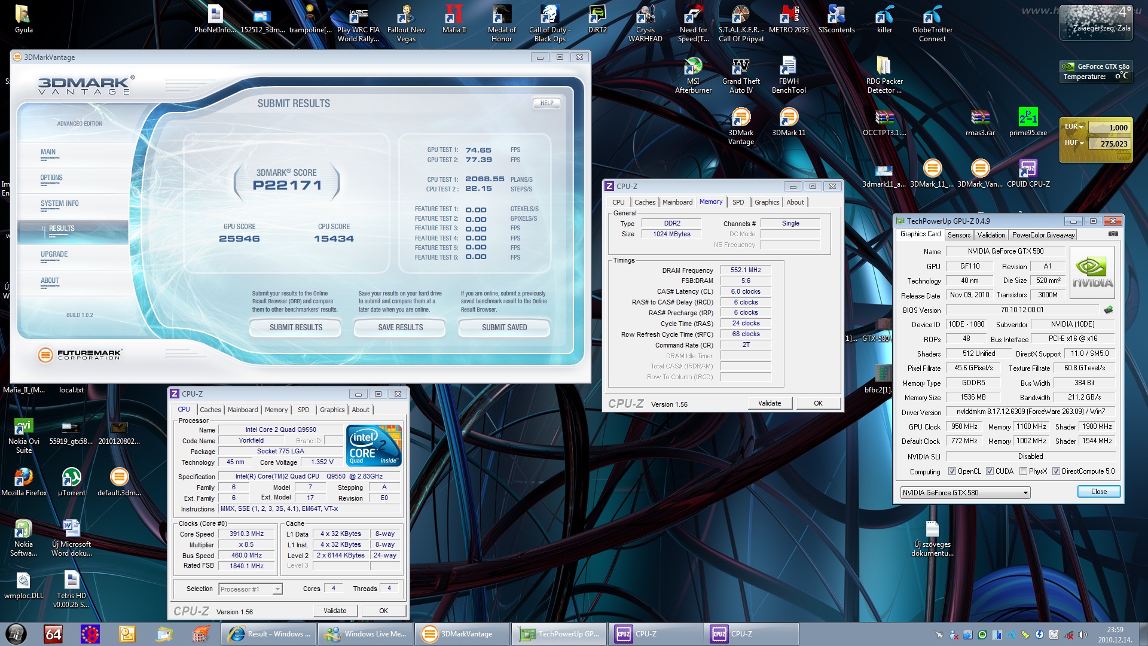
Task: Open the EUR currency dropdown in gadget
Action: 1081,127
